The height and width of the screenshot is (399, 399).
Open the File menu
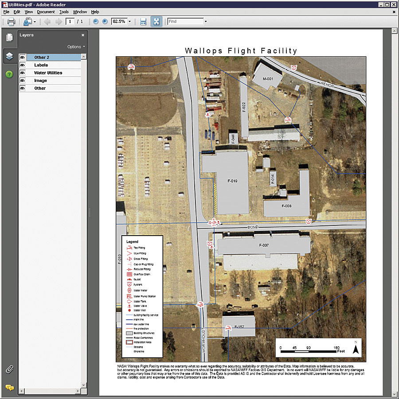6,12
